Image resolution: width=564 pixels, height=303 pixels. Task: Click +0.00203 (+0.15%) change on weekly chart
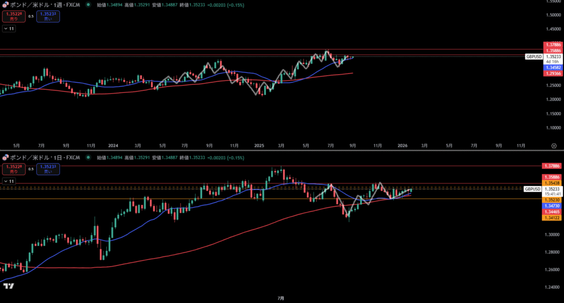[x=225, y=5]
